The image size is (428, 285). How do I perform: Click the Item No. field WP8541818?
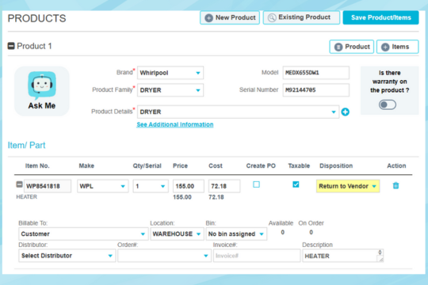coord(48,186)
